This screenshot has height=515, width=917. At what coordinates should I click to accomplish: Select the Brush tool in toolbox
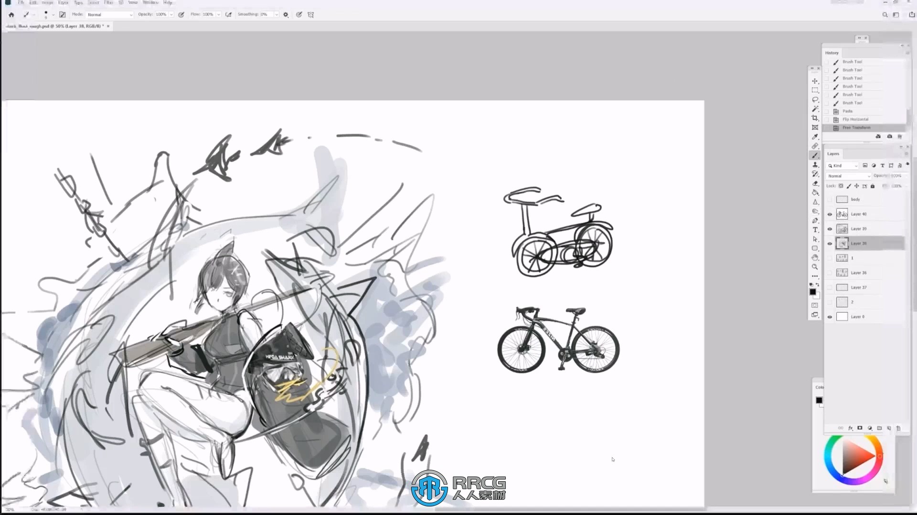tap(815, 155)
